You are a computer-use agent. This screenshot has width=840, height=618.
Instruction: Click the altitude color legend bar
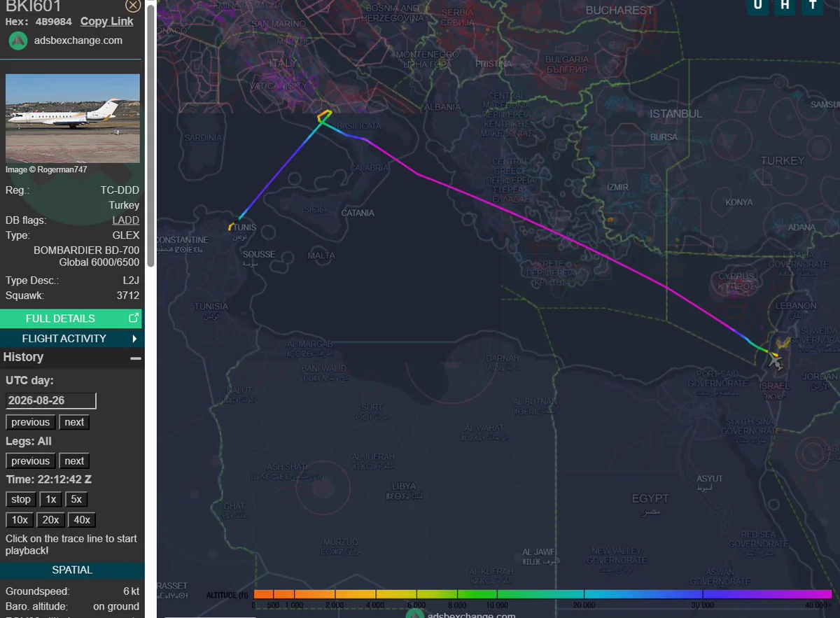(x=542, y=595)
